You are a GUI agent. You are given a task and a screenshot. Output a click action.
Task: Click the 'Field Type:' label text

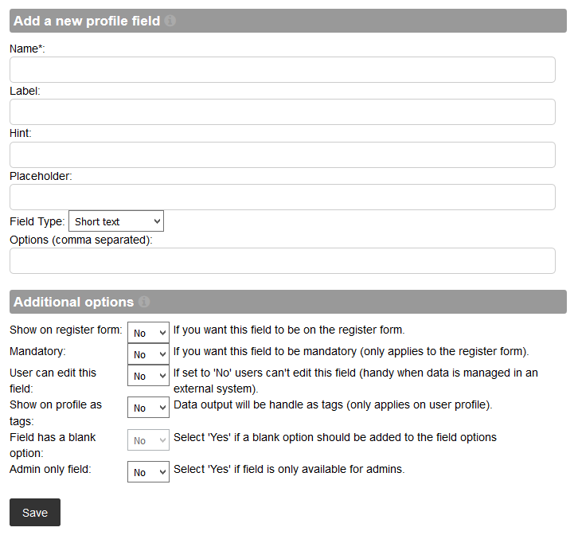point(37,221)
